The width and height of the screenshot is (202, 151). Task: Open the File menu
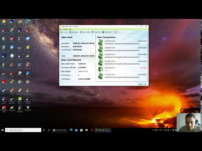(61, 29)
